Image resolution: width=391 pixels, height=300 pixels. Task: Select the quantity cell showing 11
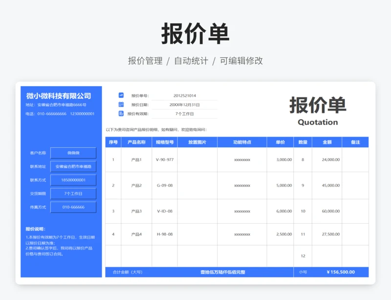click(303, 234)
